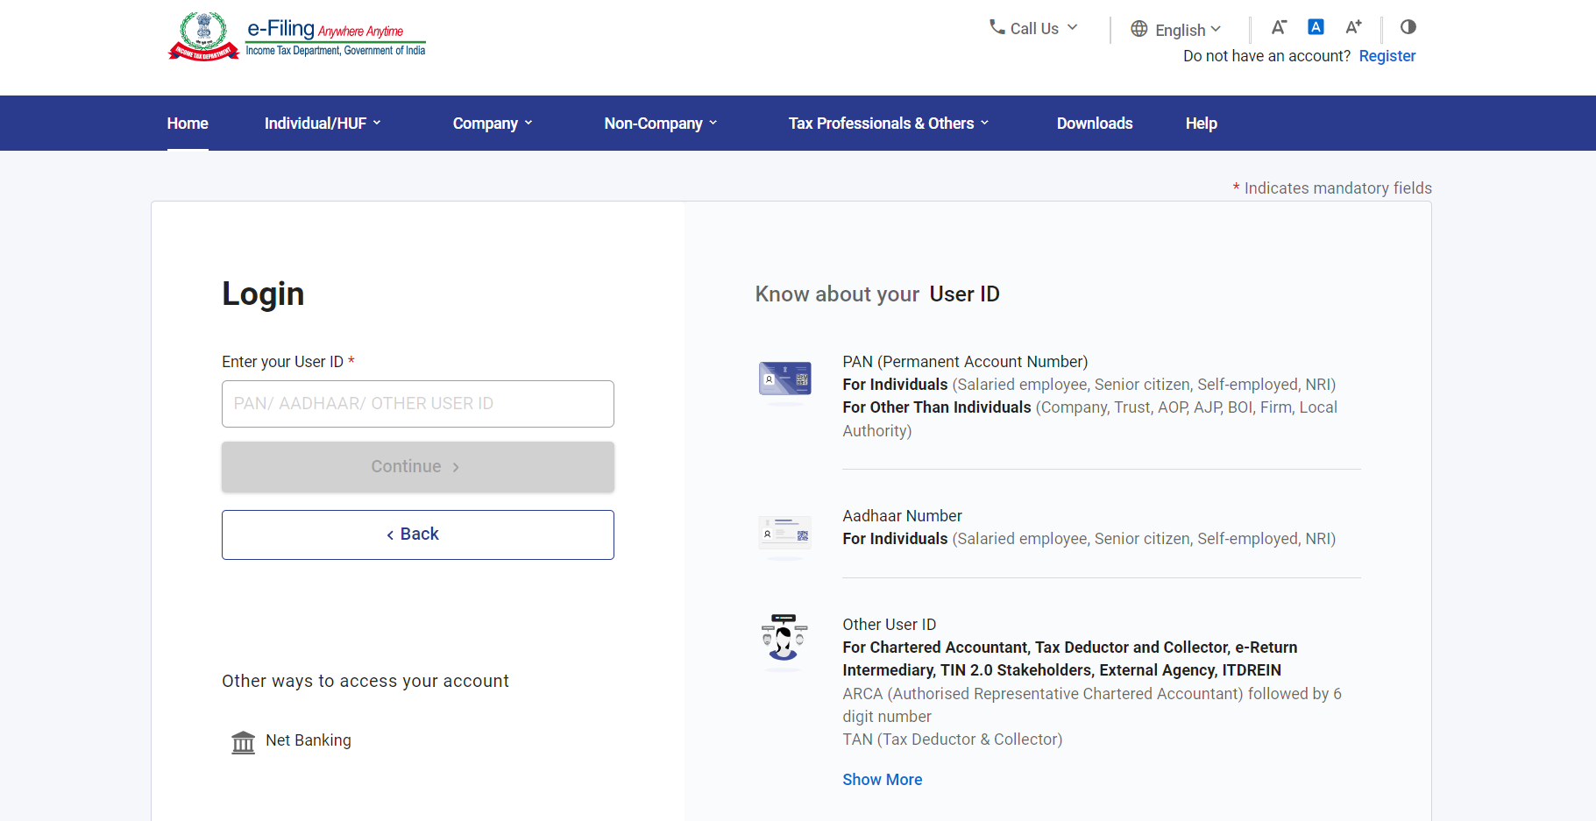Decrease the font size with the A- icon
The height and width of the screenshot is (821, 1596).
tap(1279, 27)
